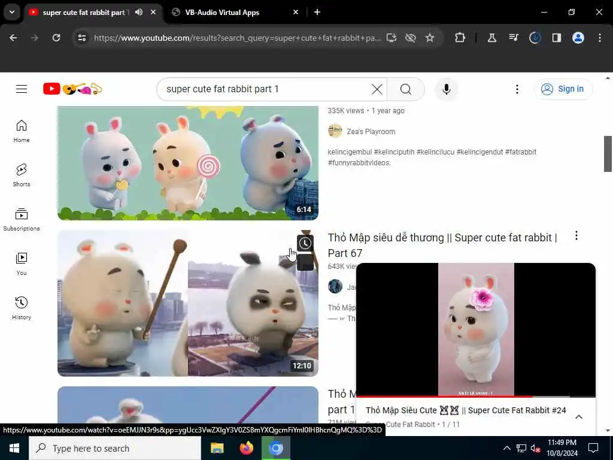Click the page vertical scrollbar thumb
The width and height of the screenshot is (613, 460).
tap(608, 154)
